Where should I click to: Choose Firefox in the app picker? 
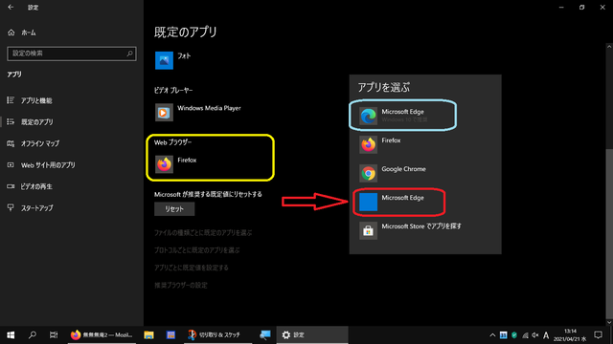pos(425,144)
